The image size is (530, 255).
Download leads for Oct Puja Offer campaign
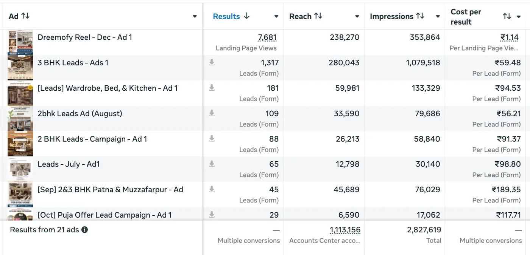212,215
